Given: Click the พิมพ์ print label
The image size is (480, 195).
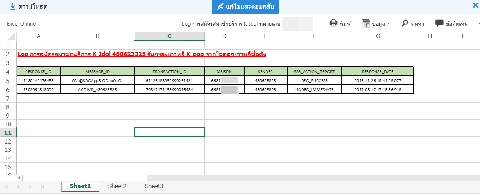Looking at the screenshot, I should (x=345, y=24).
